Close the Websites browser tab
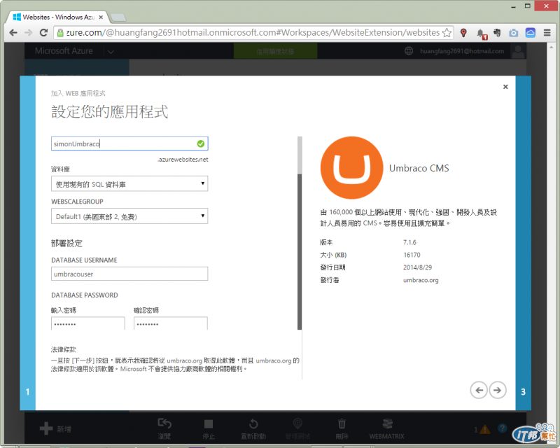 tap(101, 17)
